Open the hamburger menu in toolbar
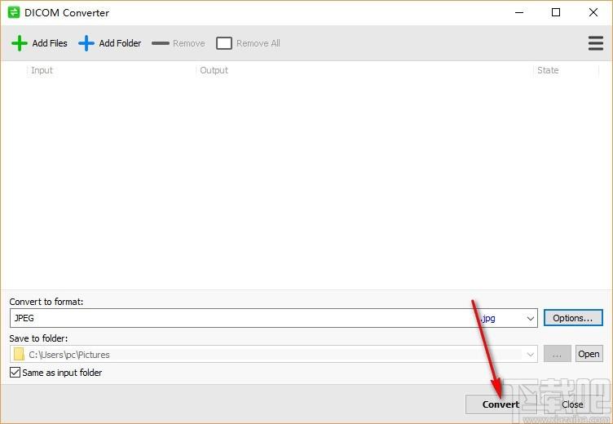This screenshot has width=613, height=424. point(595,43)
